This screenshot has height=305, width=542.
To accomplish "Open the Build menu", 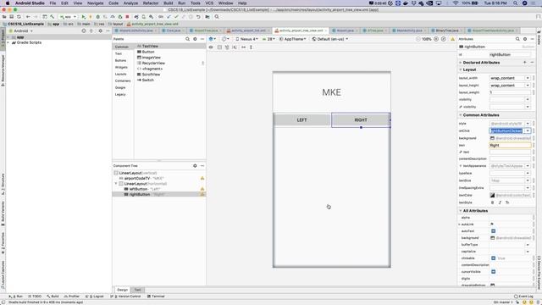I will point(169,3).
